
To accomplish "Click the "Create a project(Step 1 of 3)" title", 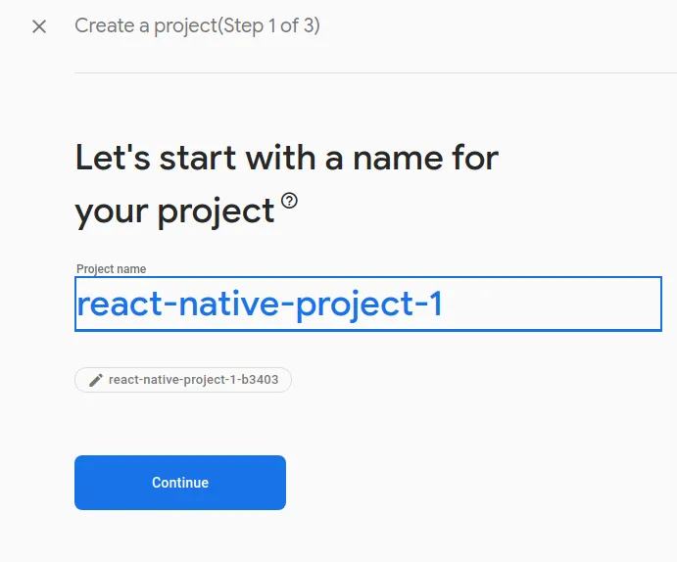I will 197,25.
